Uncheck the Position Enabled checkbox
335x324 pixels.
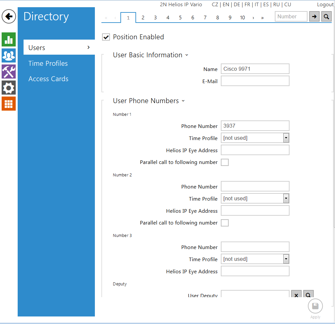(106, 37)
